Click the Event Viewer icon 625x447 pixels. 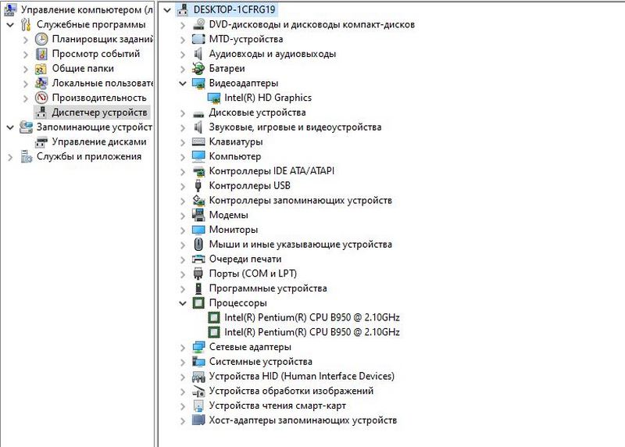point(41,54)
